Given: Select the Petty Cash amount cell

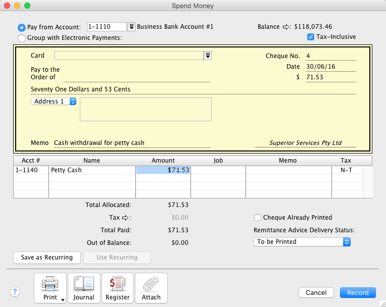Looking at the screenshot, I should click(163, 170).
